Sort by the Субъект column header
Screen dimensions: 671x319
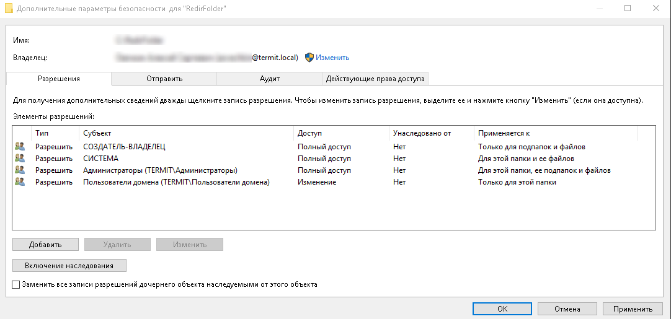187,133
